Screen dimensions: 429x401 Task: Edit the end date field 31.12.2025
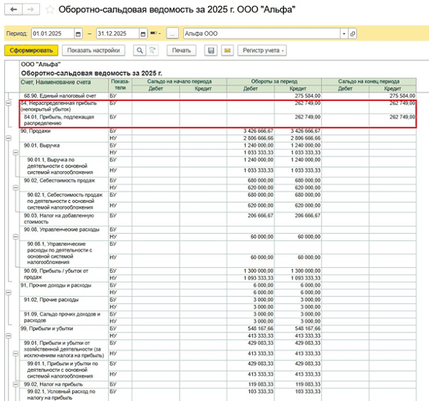pos(118,33)
